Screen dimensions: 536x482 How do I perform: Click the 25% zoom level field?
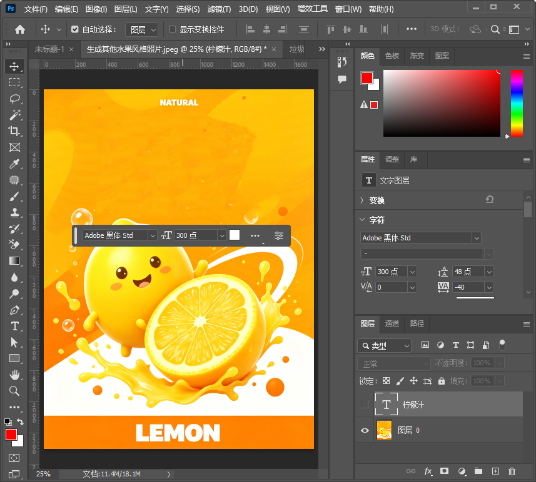click(x=43, y=474)
